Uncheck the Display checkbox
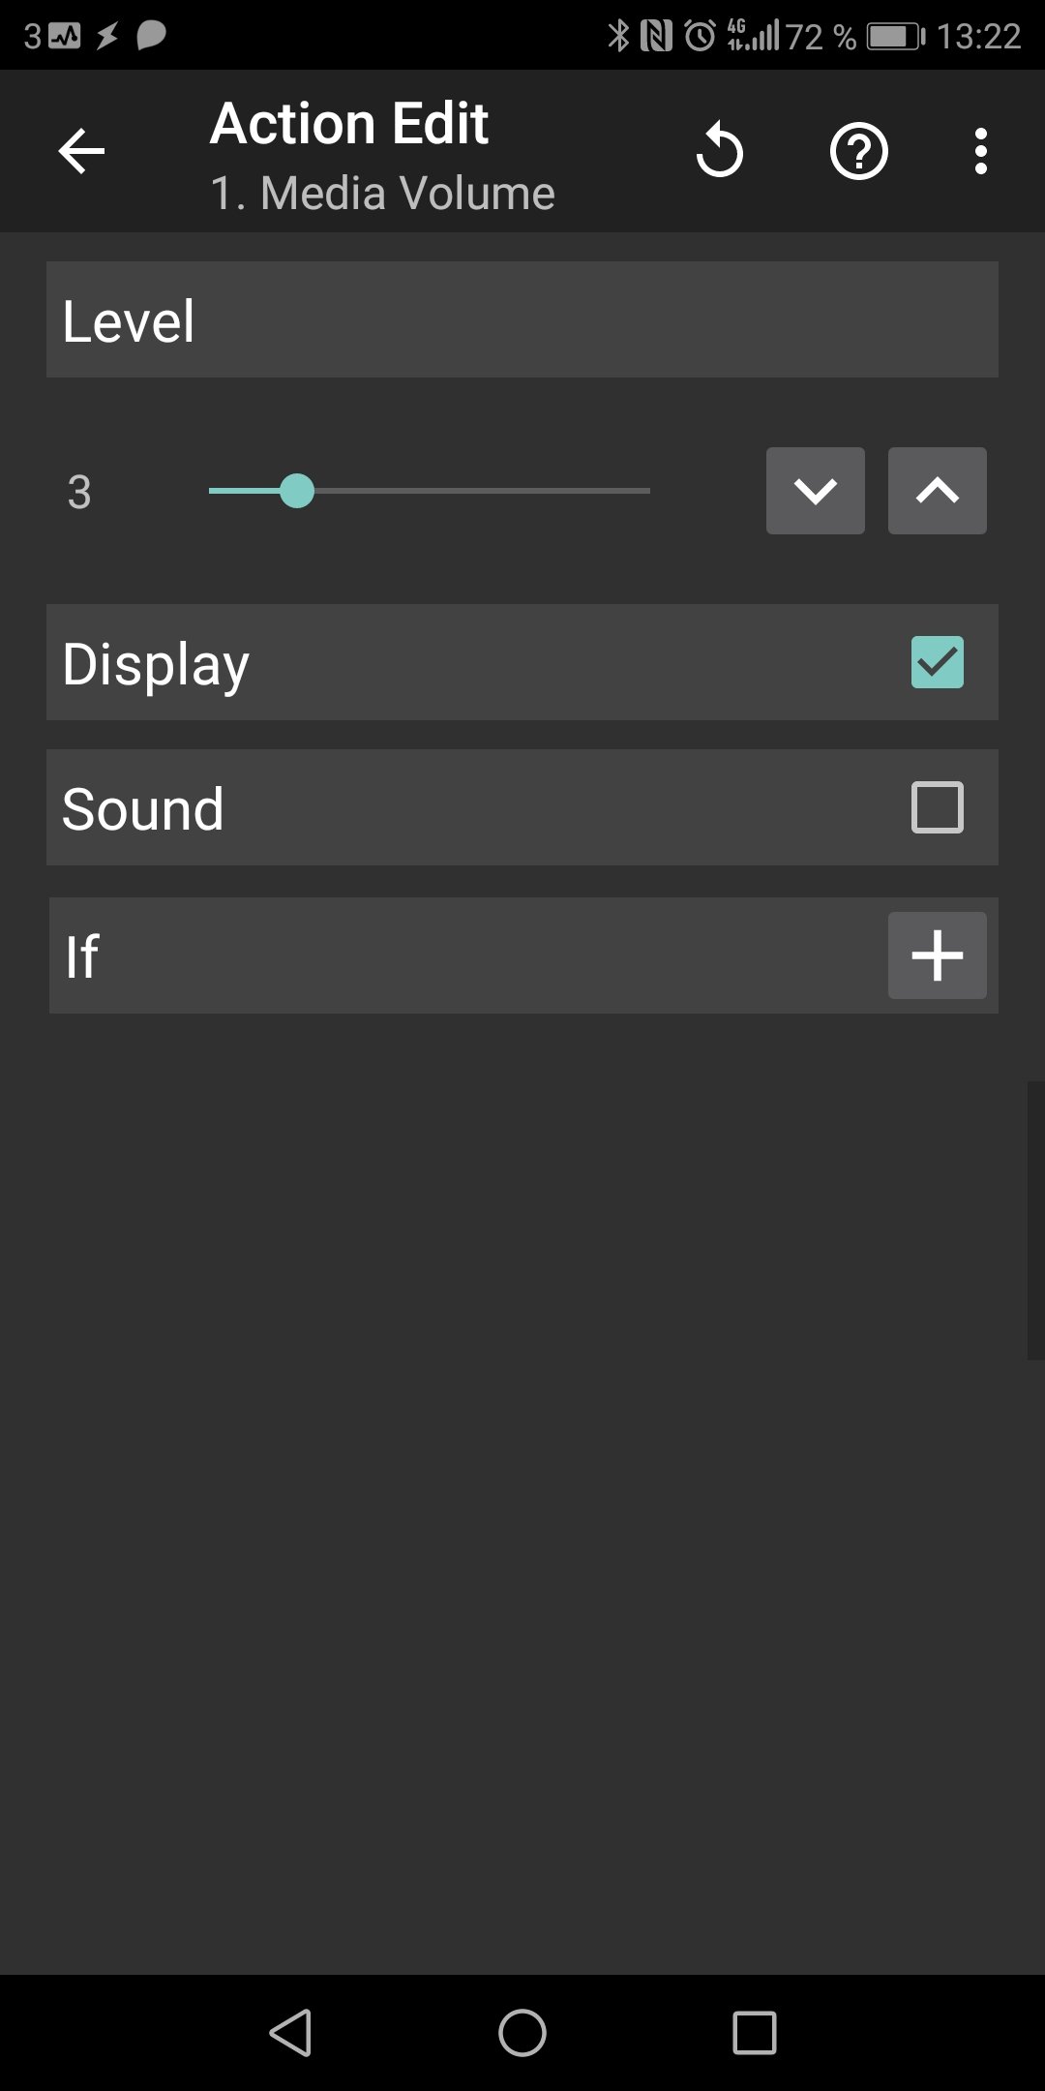 click(938, 662)
